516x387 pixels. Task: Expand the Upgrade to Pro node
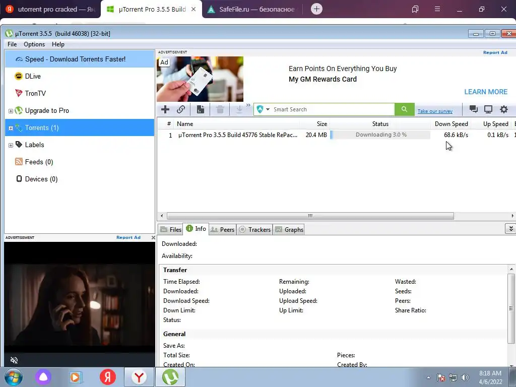coord(11,111)
